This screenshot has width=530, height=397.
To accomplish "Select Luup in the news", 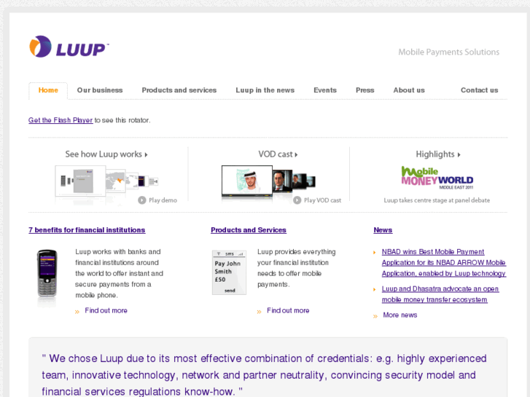I will click(x=265, y=90).
